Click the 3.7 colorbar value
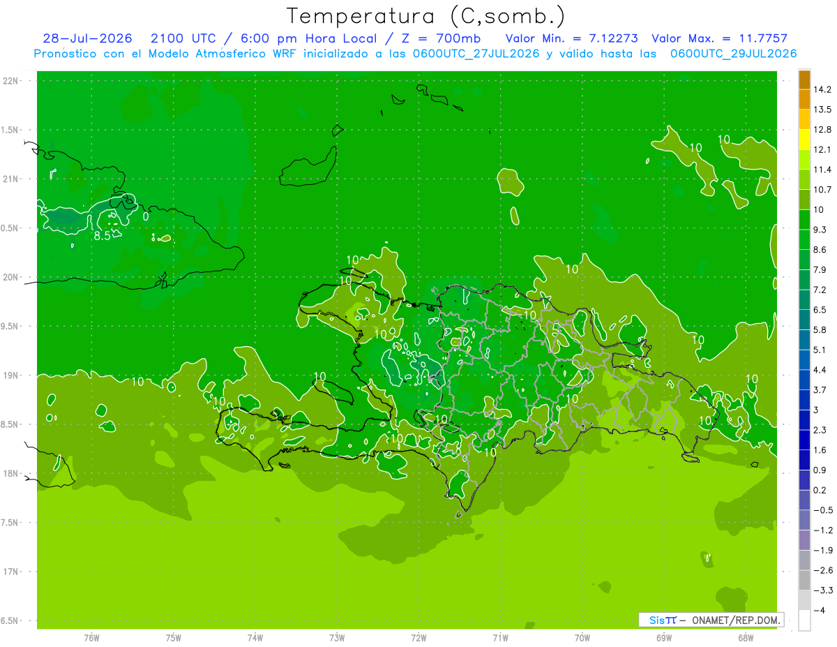Image resolution: width=837 pixels, height=647 pixels. point(820,389)
